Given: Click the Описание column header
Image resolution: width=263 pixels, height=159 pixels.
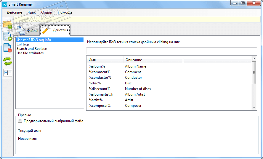Looking at the screenshot, I should (153, 60).
